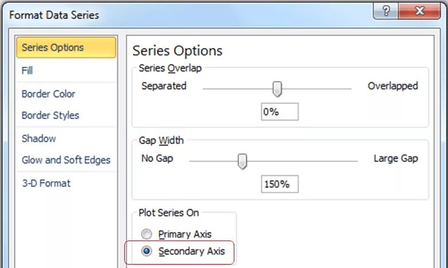Image resolution: width=448 pixels, height=268 pixels.
Task: Open Border Styles settings
Action: pos(50,115)
